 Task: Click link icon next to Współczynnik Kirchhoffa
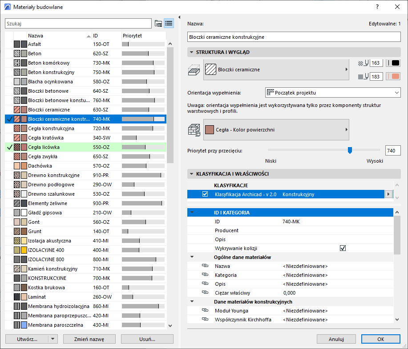pos(205,319)
